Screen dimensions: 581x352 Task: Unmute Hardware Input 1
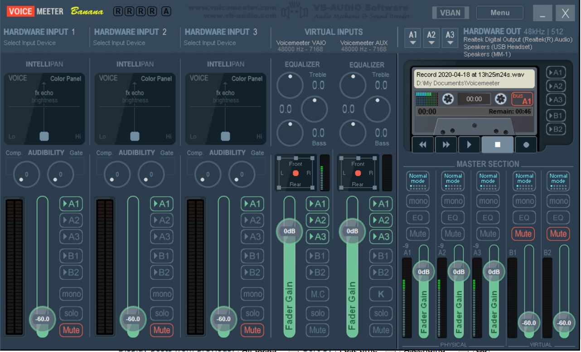(x=71, y=330)
